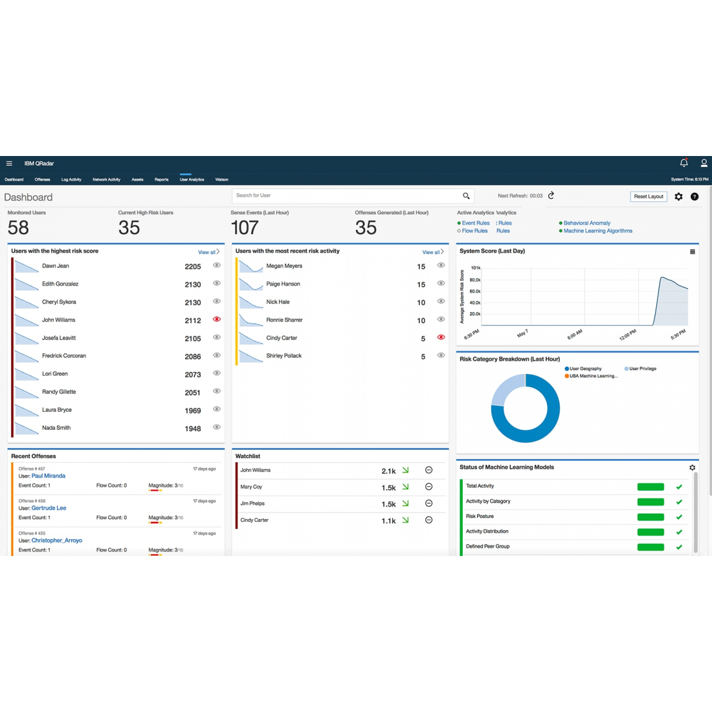Toggle red watch eye for Cindy Carter
The image size is (712, 712).
441,337
